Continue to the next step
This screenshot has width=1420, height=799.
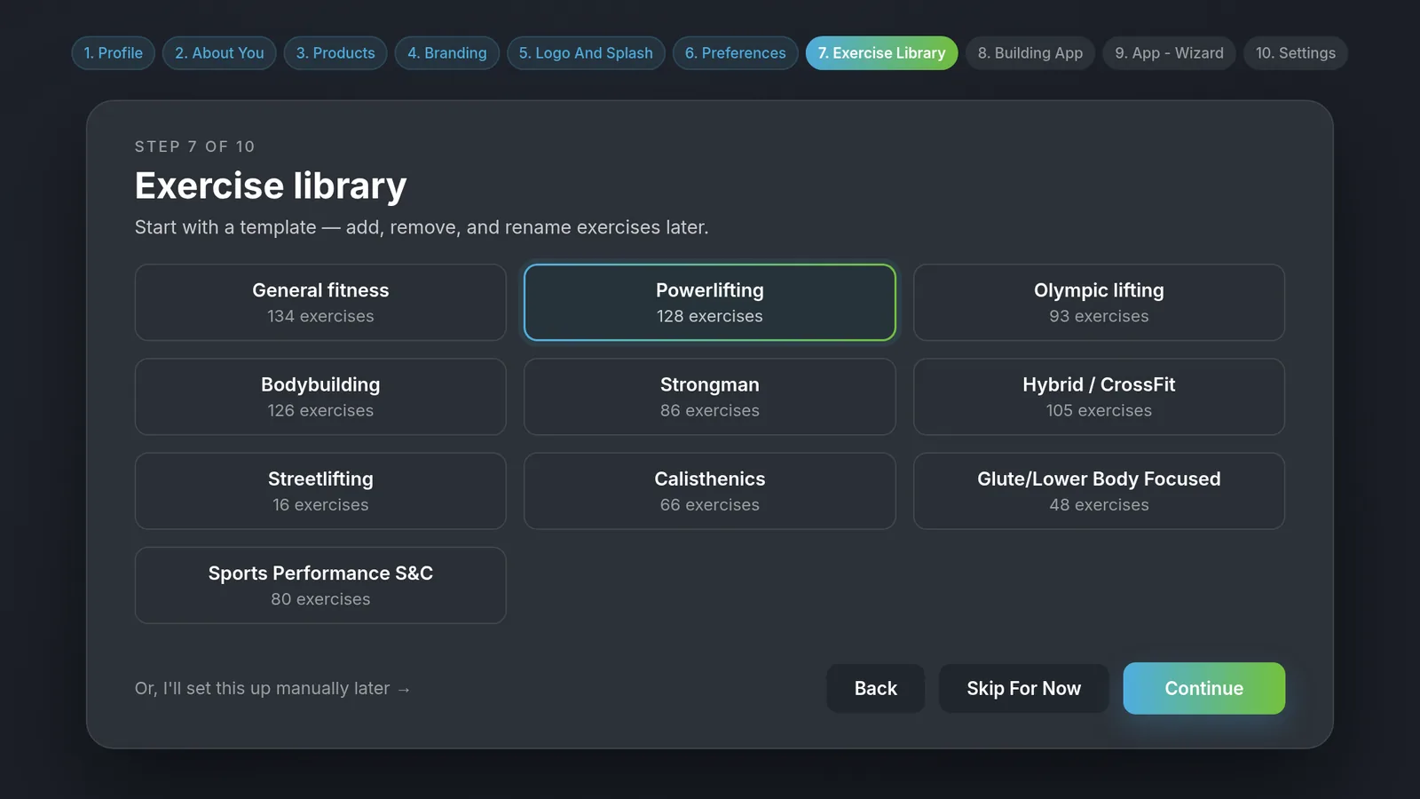pyautogui.click(x=1204, y=689)
